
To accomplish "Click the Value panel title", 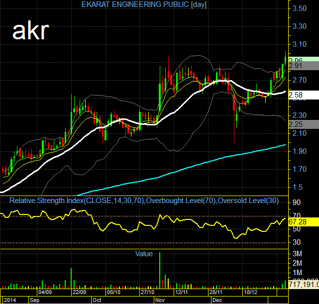I will point(144,254).
